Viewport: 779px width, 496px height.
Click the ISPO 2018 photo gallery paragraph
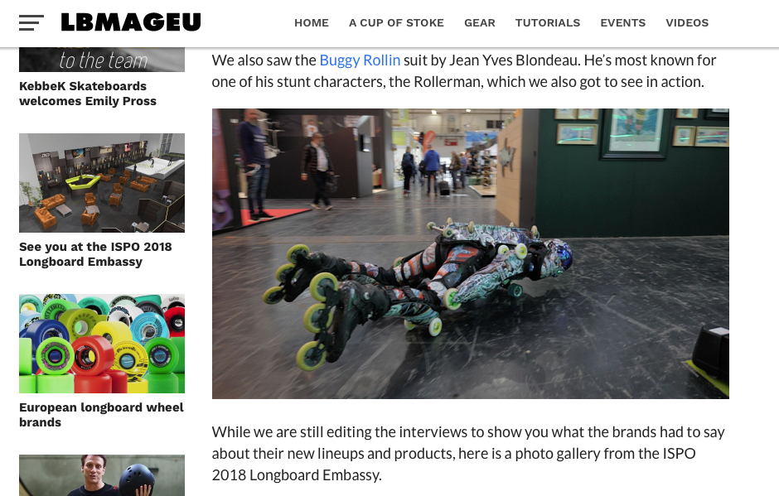(x=468, y=453)
